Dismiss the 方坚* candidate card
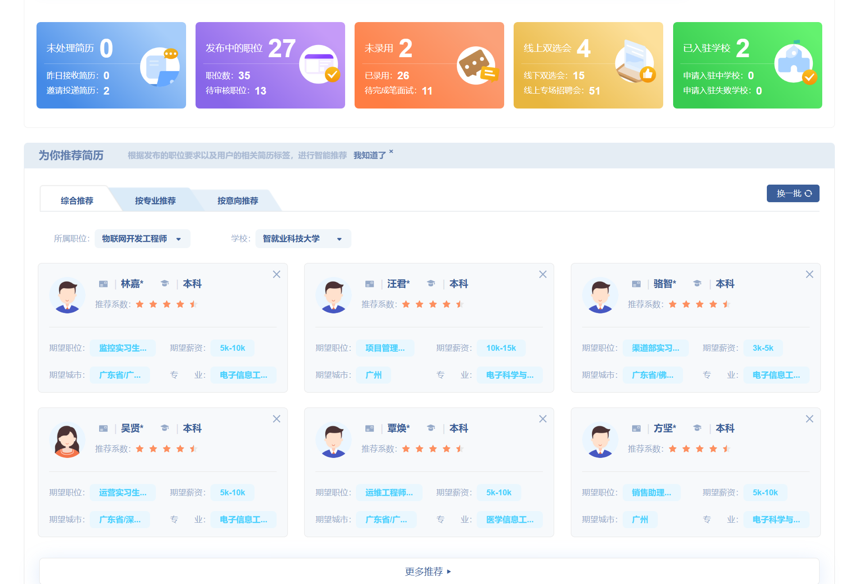 [809, 419]
